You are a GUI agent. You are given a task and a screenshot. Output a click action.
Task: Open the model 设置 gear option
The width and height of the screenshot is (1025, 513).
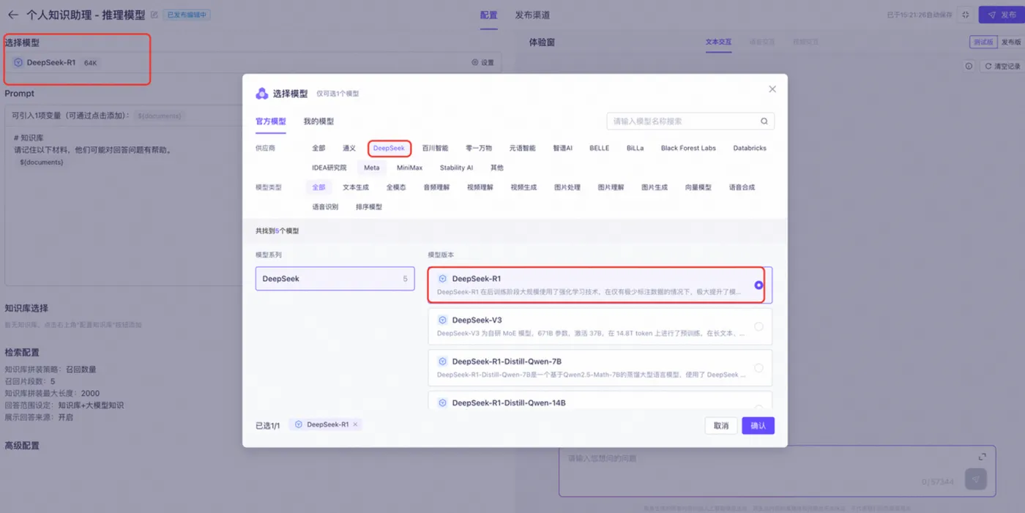coord(482,62)
